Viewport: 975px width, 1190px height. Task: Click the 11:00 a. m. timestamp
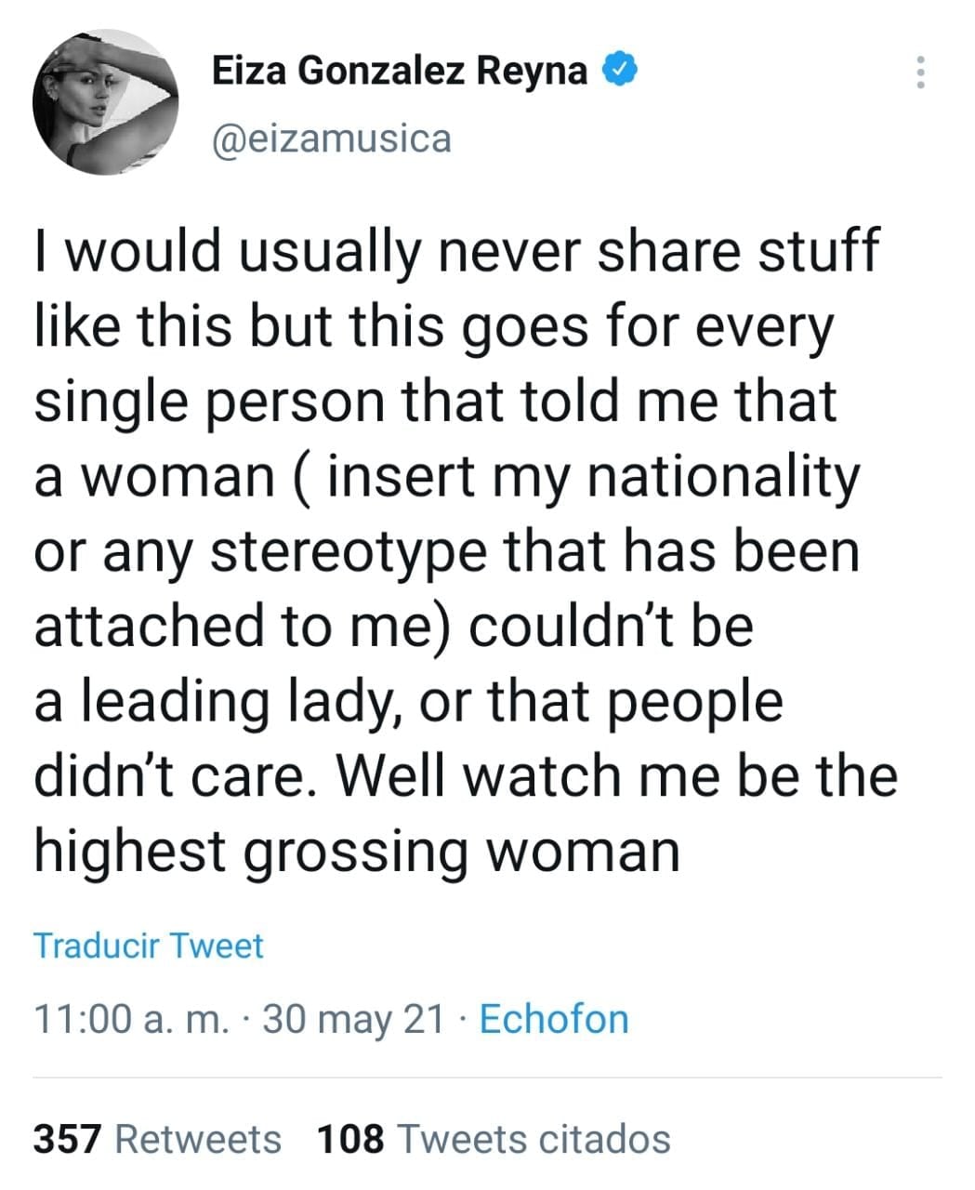[131, 1019]
